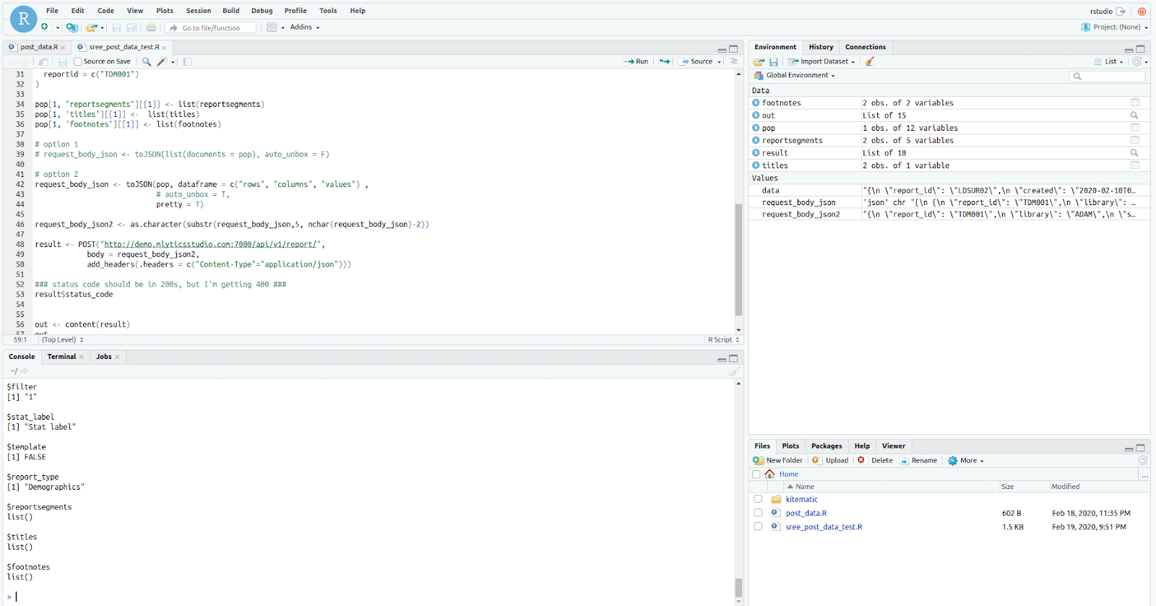Open the sree_post_data_test.R file link
Viewport: 1156px width, 606px height.
[x=824, y=527]
